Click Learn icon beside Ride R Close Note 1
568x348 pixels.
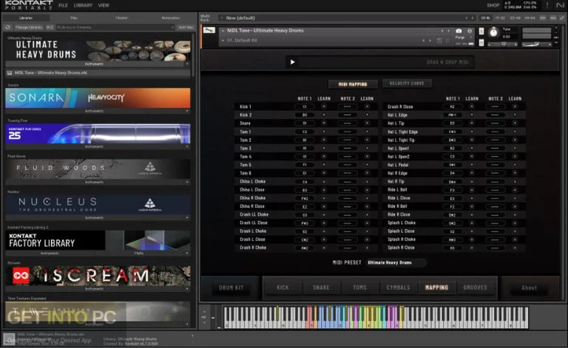pos(472,214)
